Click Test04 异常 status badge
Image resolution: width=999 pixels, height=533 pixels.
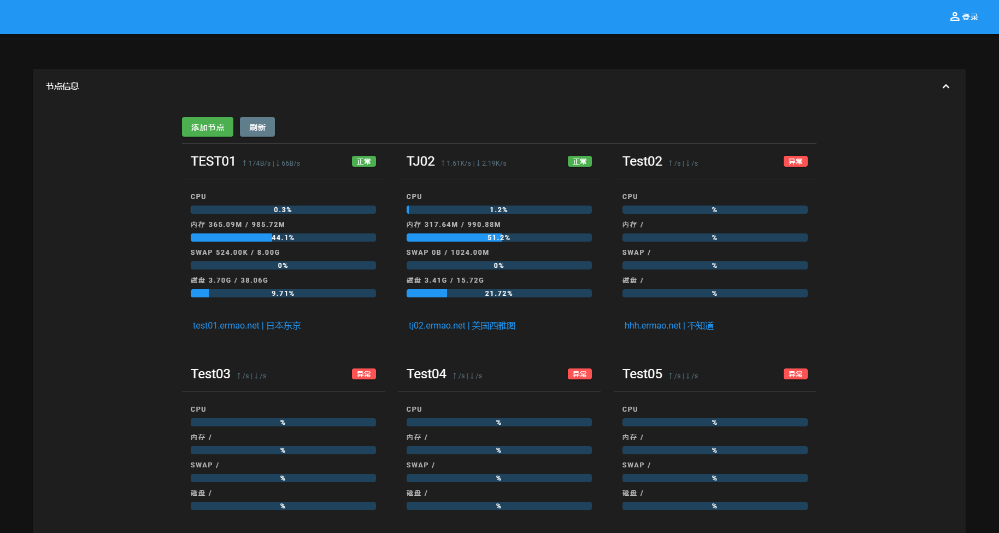[x=580, y=374]
